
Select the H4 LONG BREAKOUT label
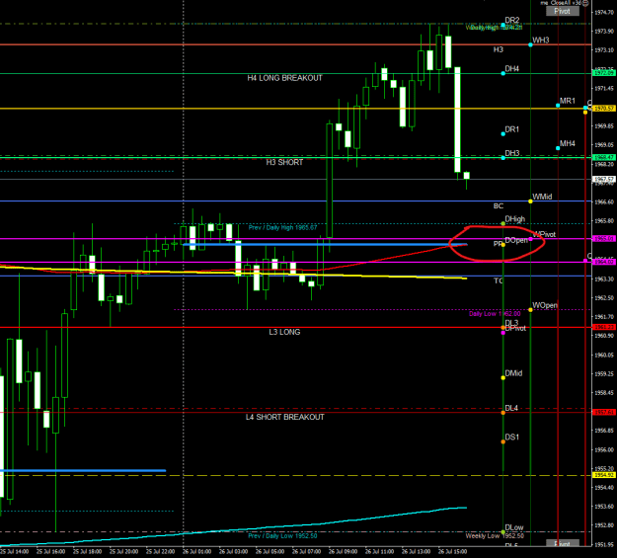pos(284,78)
